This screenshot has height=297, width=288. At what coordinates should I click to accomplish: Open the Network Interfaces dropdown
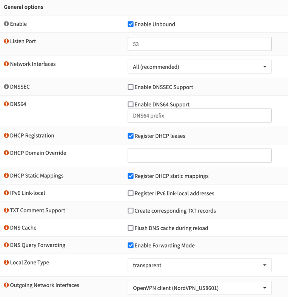click(200, 67)
